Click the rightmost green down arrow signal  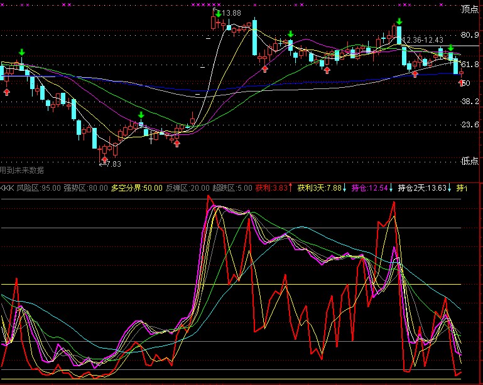450,48
